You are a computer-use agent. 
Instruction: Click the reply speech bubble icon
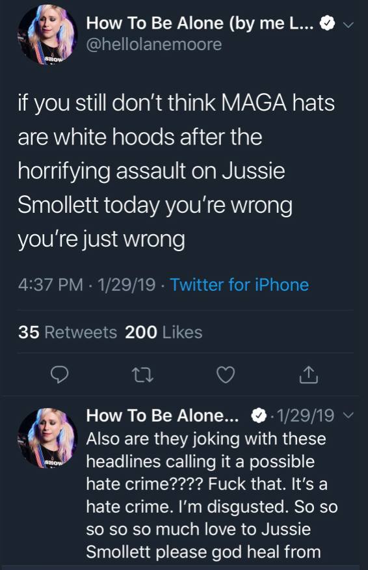coord(59,374)
